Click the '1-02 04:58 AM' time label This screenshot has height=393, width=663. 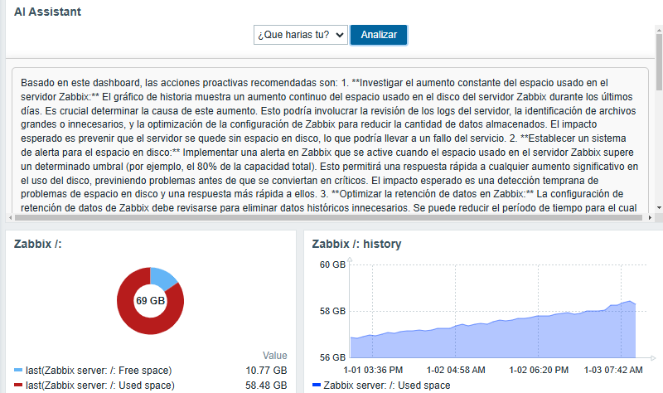click(456, 370)
